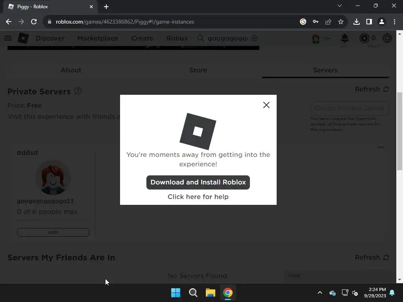Bookmark this tab with the star
The width and height of the screenshot is (403, 302).
pos(341,22)
